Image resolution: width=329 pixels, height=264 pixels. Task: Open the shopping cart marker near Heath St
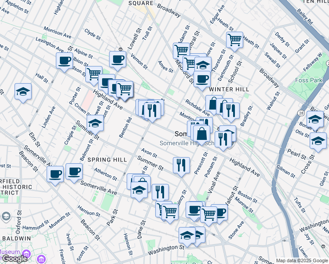pyautogui.click(x=235, y=40)
